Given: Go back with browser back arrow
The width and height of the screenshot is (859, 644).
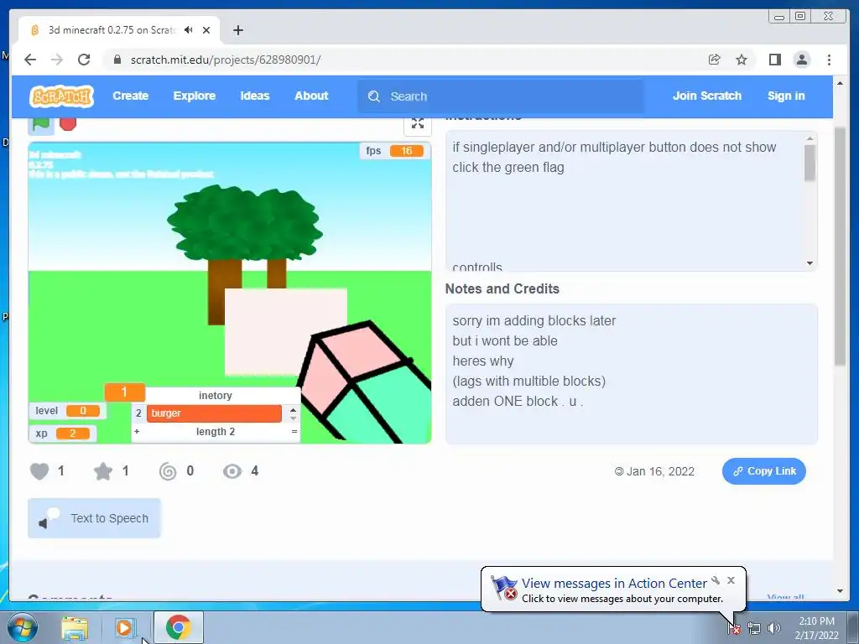Looking at the screenshot, I should point(30,60).
